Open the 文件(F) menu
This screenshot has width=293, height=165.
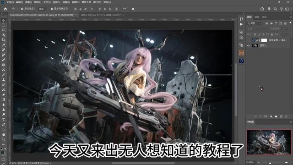[x=10, y=2]
